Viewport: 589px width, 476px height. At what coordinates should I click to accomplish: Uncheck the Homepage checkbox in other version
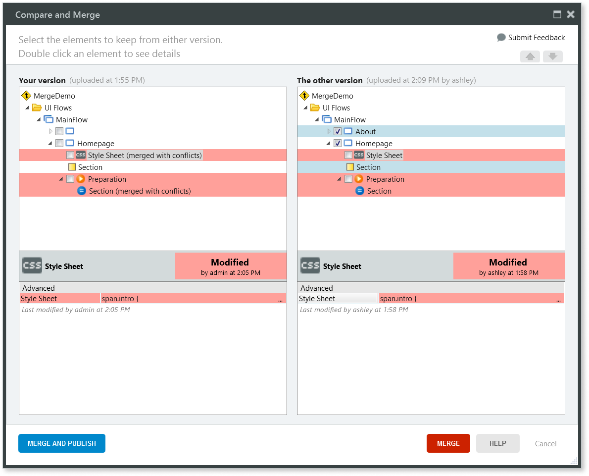[337, 143]
